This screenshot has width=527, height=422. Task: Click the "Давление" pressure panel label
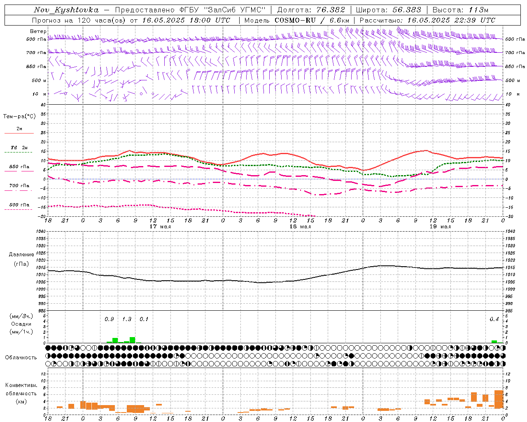21,255
